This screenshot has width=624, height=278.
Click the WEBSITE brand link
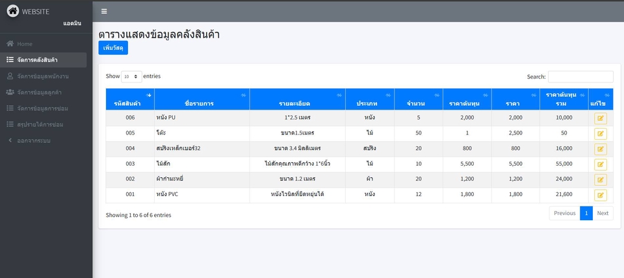pos(35,12)
